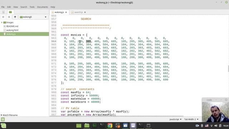Image resolution: width=229 pixels, height=129 pixels.
Task: Open wukong.html in file browser
Action: coord(12,30)
